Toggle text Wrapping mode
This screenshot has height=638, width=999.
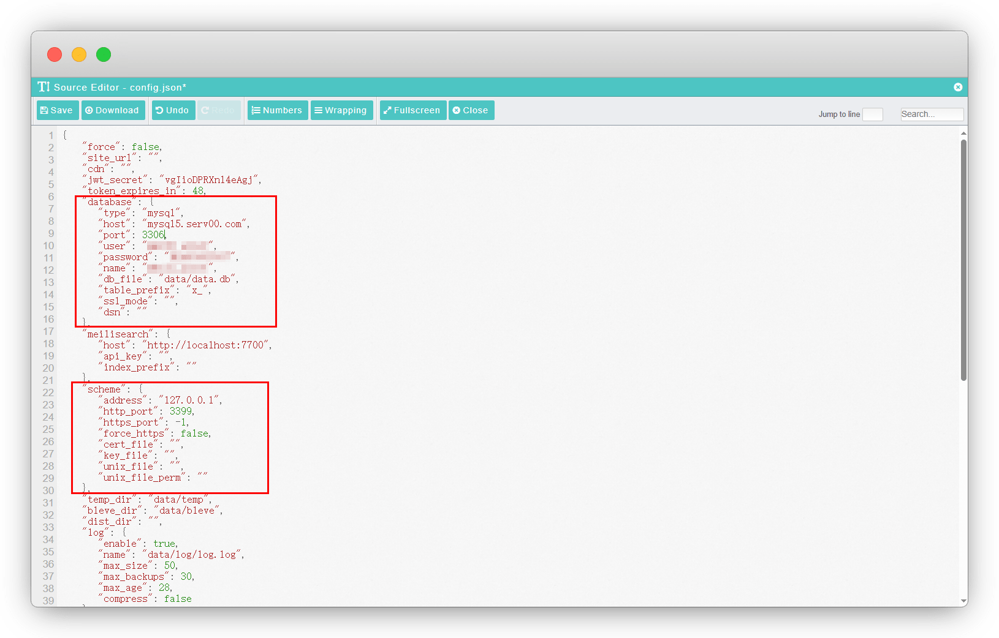tap(341, 110)
